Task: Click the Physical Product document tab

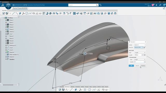Action: click(x=20, y=8)
